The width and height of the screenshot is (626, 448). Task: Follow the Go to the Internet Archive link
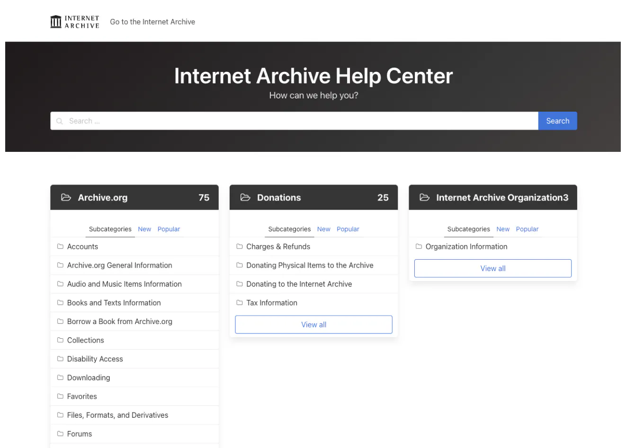pyautogui.click(x=152, y=22)
